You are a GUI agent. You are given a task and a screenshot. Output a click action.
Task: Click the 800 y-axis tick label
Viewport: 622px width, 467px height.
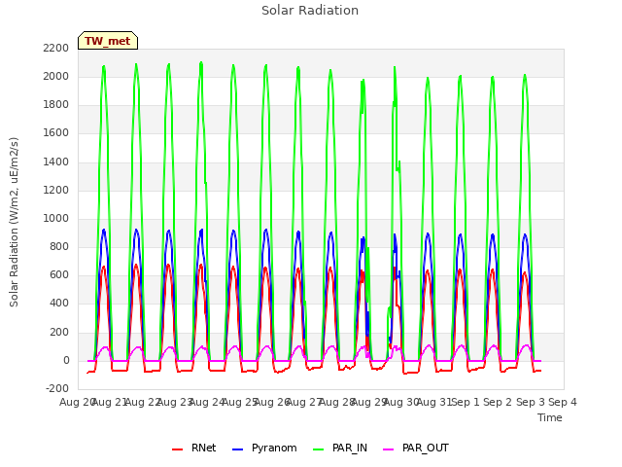click(59, 246)
